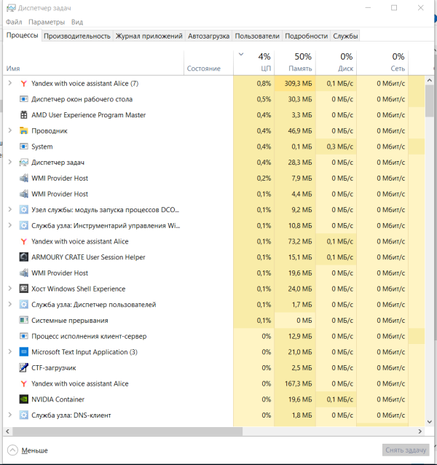Expand Служба узла: DNS-клиент
Viewport: 437px width, 465px height.
point(9,415)
